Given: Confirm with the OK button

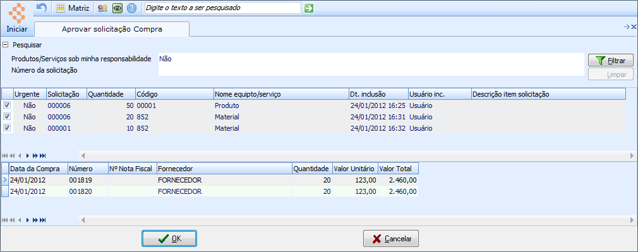Looking at the screenshot, I should (x=169, y=239).
